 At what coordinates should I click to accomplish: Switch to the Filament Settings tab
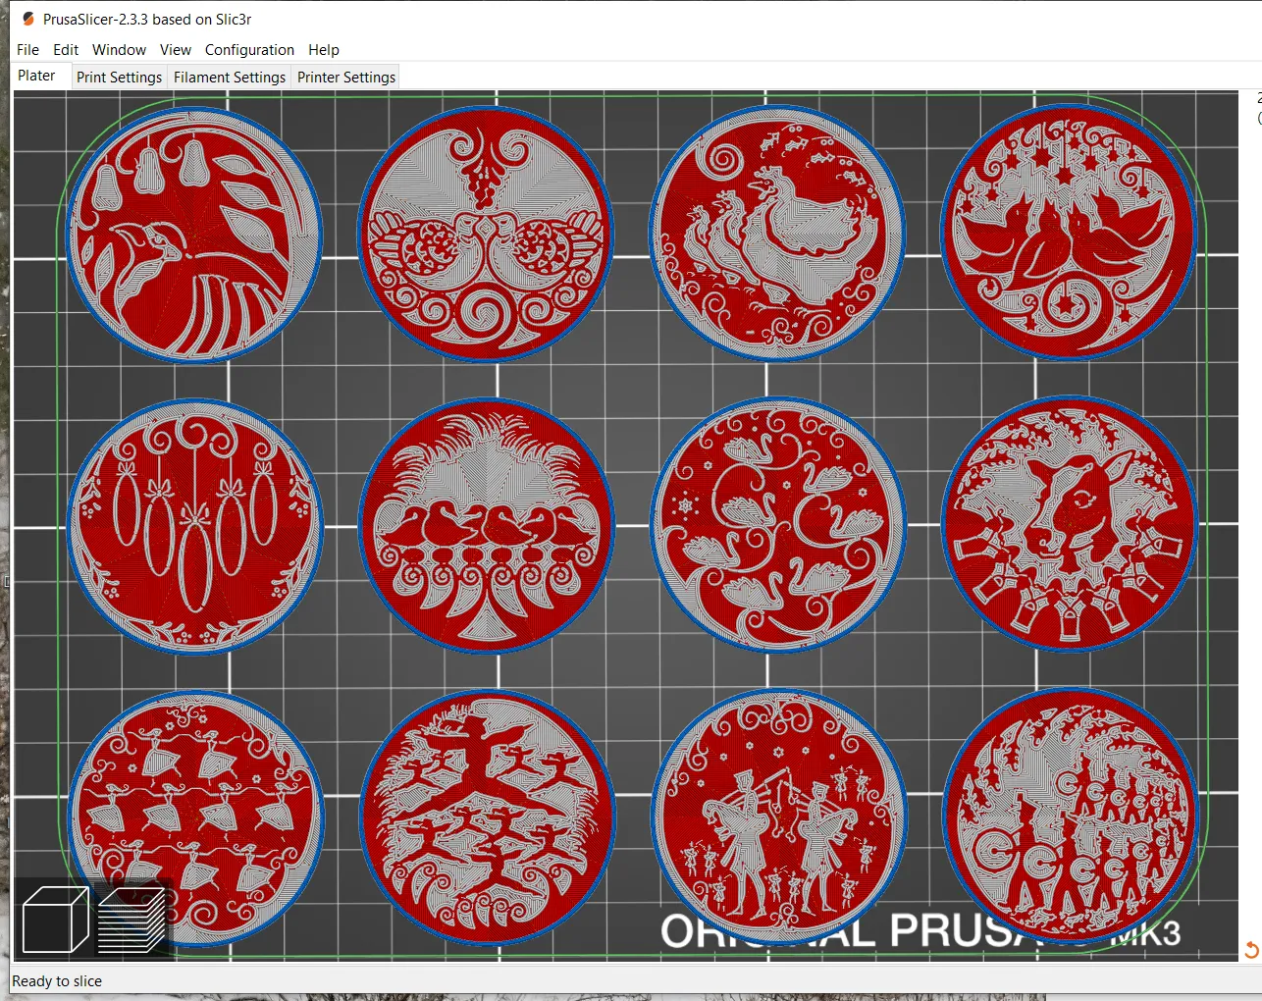[229, 77]
